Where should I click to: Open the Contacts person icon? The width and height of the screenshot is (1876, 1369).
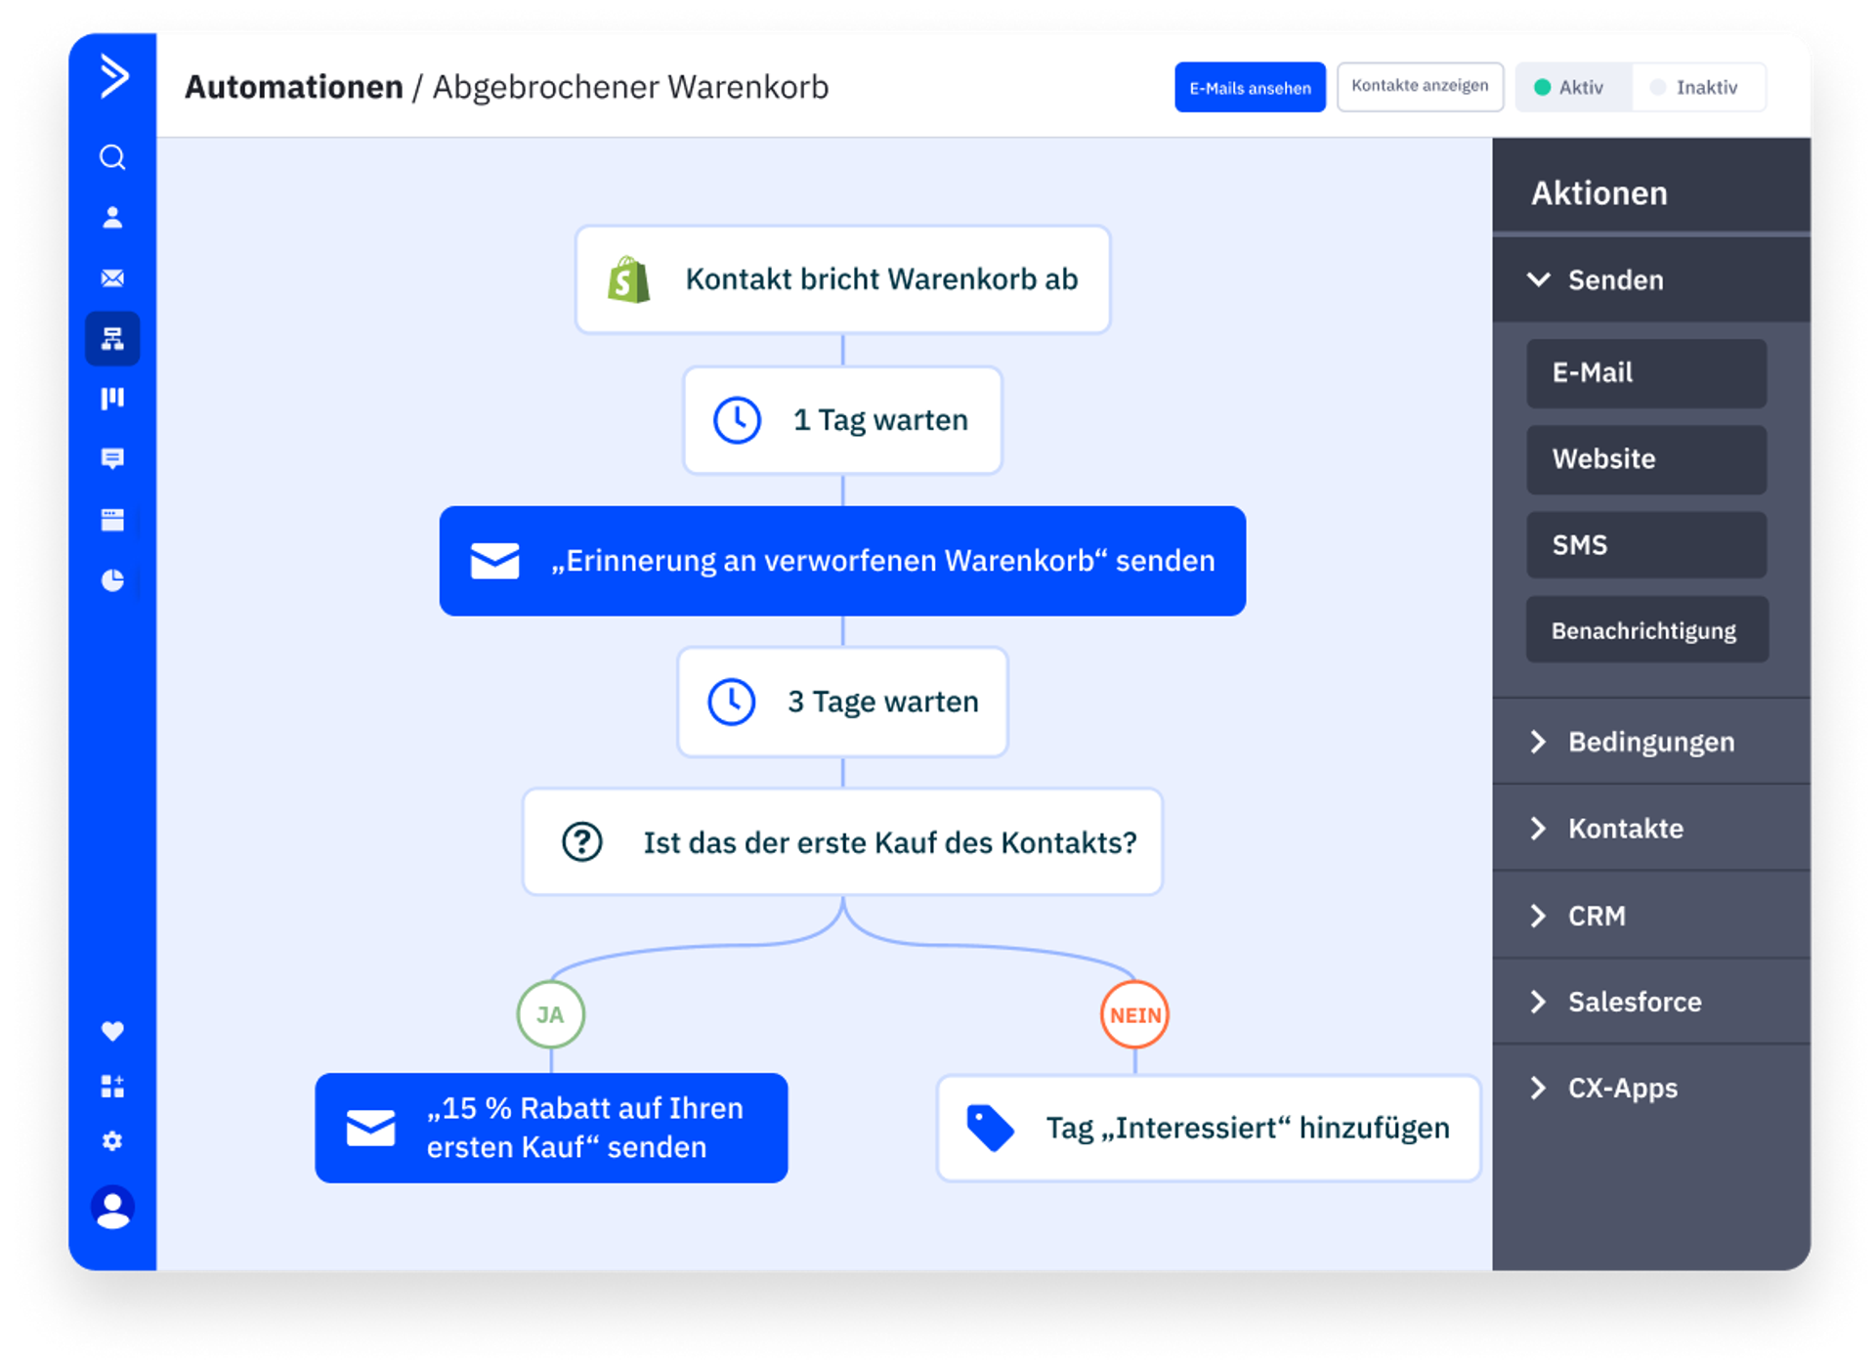[112, 218]
